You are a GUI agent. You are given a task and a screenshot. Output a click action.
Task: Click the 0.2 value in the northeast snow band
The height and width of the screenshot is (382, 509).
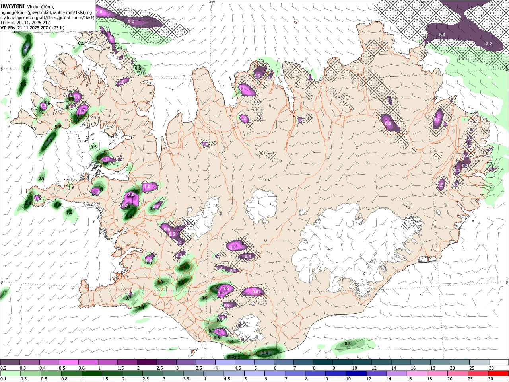(x=489, y=44)
